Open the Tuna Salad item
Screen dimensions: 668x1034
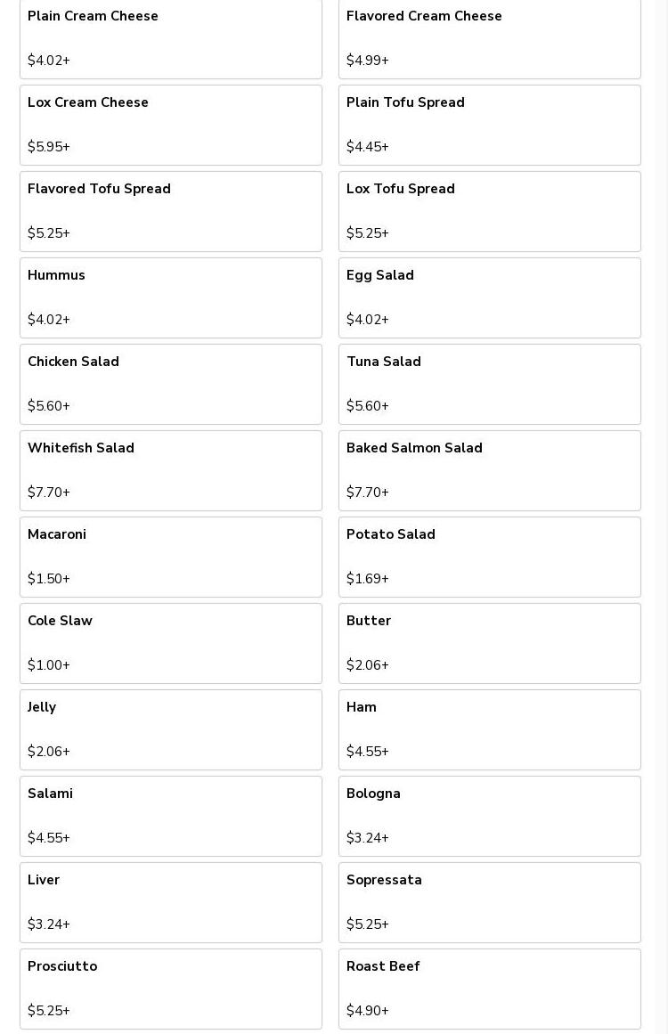tap(489, 384)
